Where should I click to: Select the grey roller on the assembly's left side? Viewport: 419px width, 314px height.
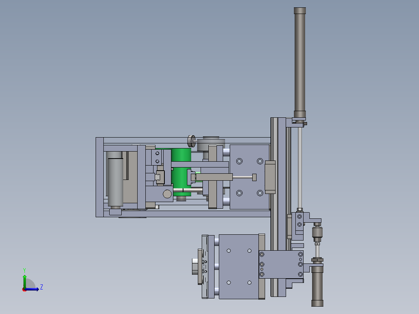point(115,182)
